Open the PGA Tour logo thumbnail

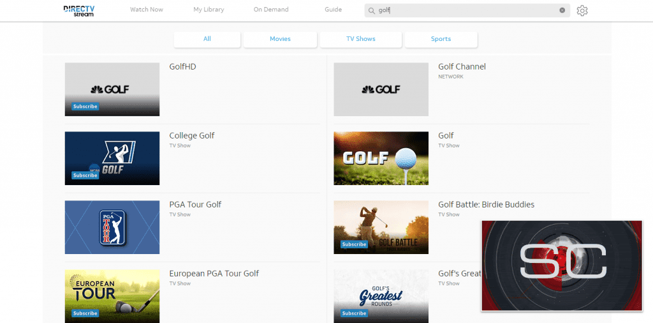112,227
